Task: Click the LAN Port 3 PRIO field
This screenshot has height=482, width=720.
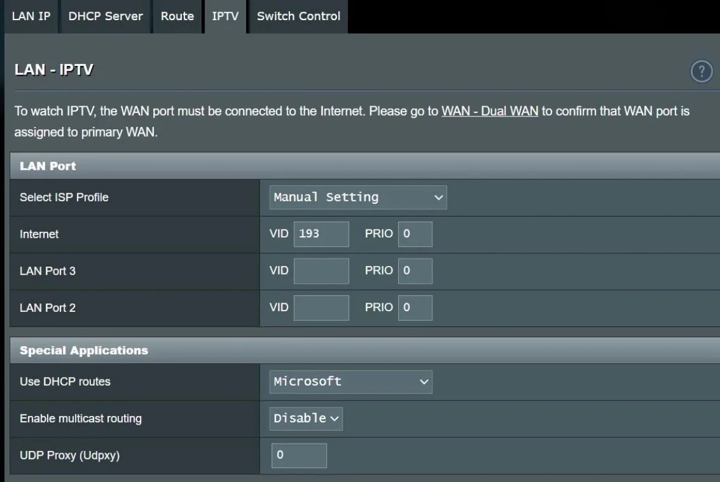Action: tap(415, 271)
